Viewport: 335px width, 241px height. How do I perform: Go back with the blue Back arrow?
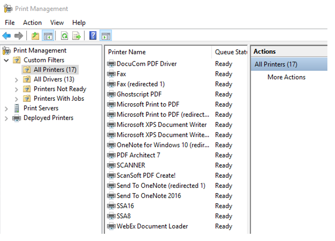click(6, 36)
